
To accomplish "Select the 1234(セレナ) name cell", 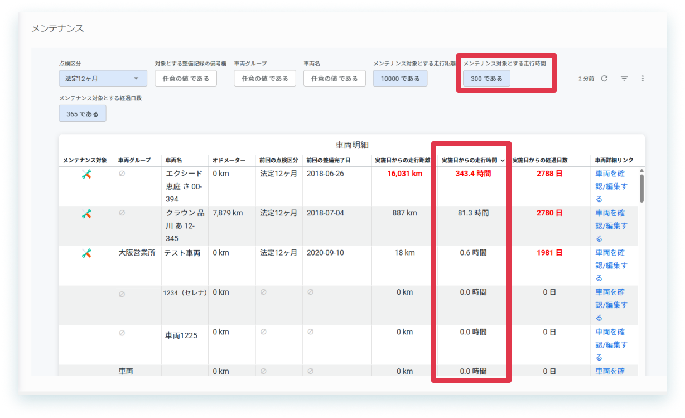I will 185,292.
